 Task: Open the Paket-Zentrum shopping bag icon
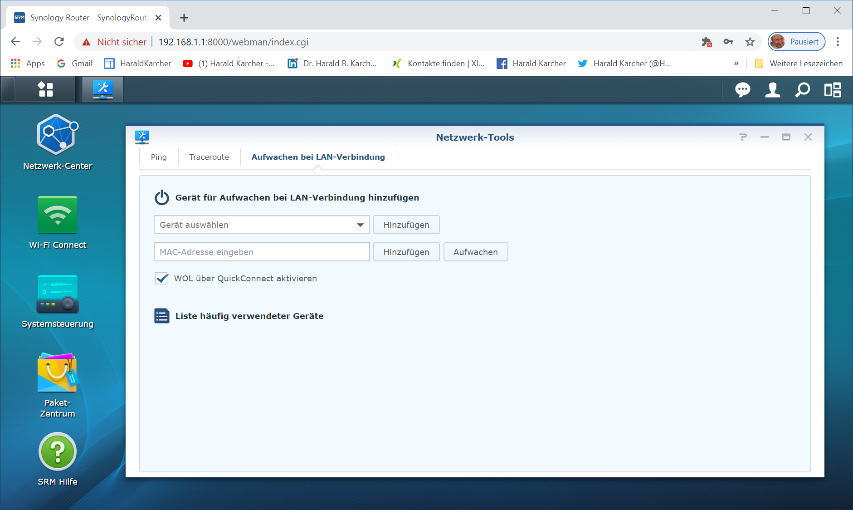coord(58,373)
